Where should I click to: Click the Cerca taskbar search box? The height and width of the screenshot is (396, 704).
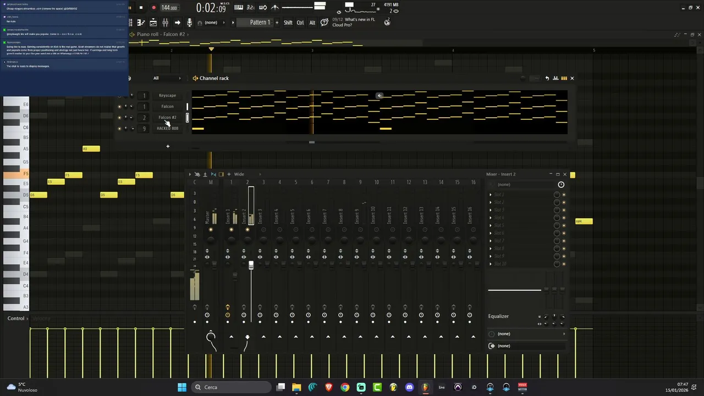pos(232,387)
